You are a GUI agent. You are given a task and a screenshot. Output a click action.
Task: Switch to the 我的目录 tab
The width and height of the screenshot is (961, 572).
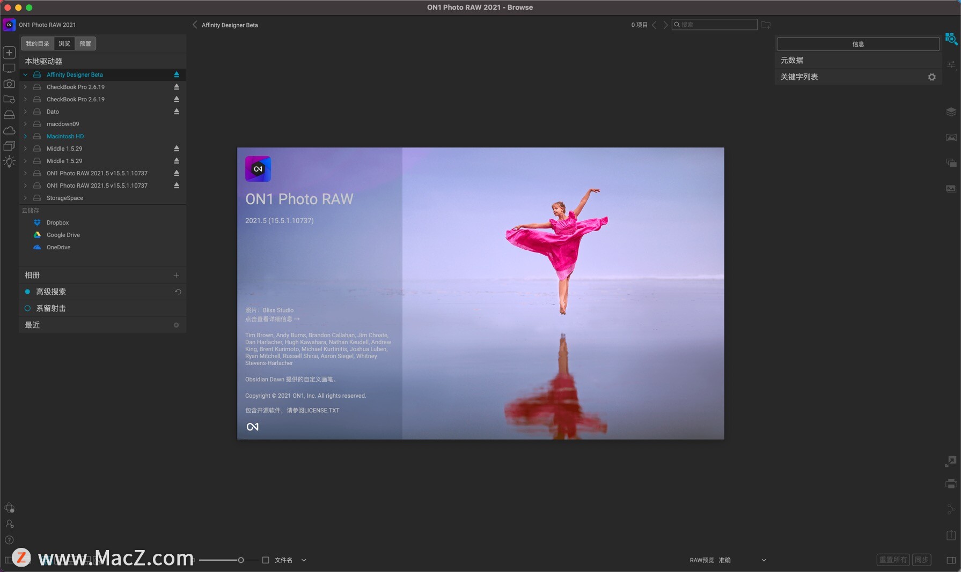point(38,44)
